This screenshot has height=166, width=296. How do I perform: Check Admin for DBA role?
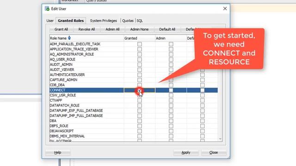tap(171, 121)
